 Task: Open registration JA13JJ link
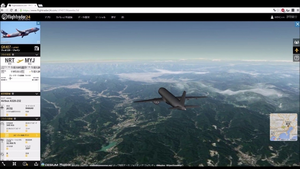tap(9, 108)
